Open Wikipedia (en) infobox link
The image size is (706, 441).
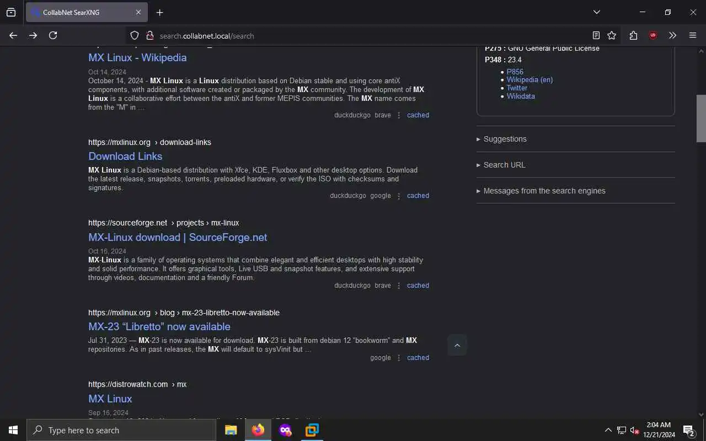[x=529, y=79]
